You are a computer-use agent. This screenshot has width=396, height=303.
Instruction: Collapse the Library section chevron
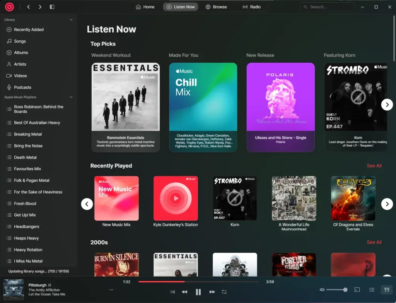71,20
